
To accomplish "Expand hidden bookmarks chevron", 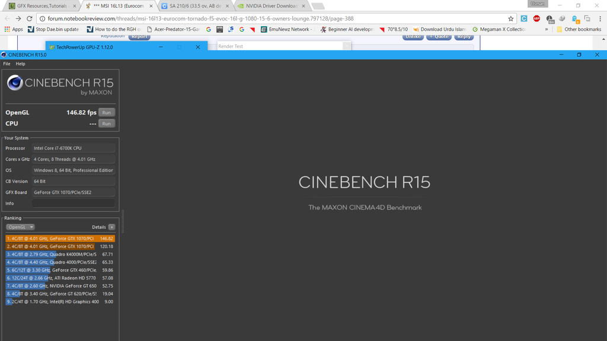I will click(546, 30).
